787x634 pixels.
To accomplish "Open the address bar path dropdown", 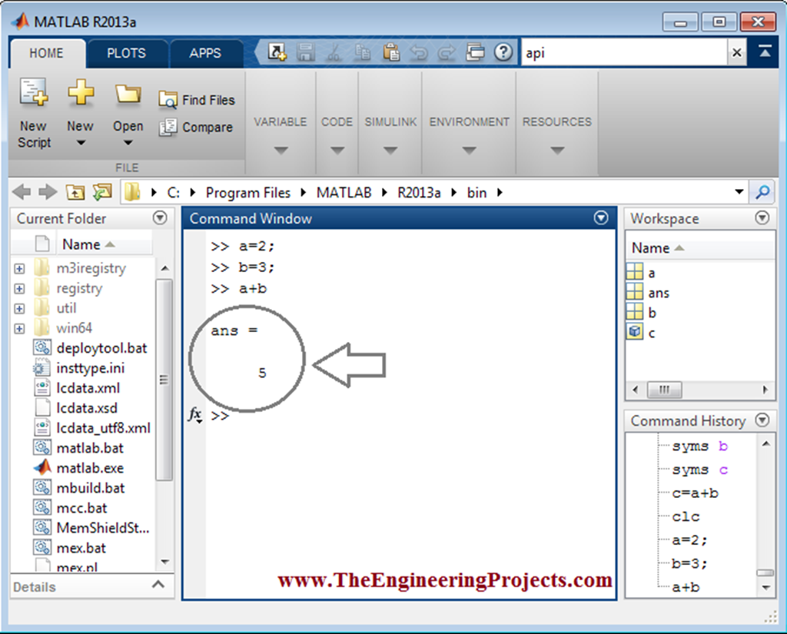I will click(x=739, y=192).
